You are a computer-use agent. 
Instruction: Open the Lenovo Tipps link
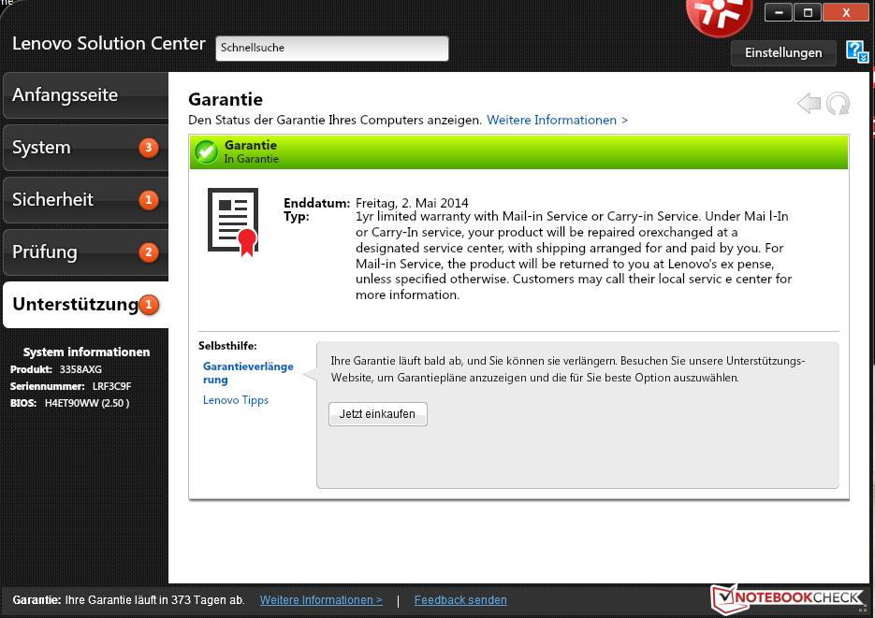(x=236, y=400)
